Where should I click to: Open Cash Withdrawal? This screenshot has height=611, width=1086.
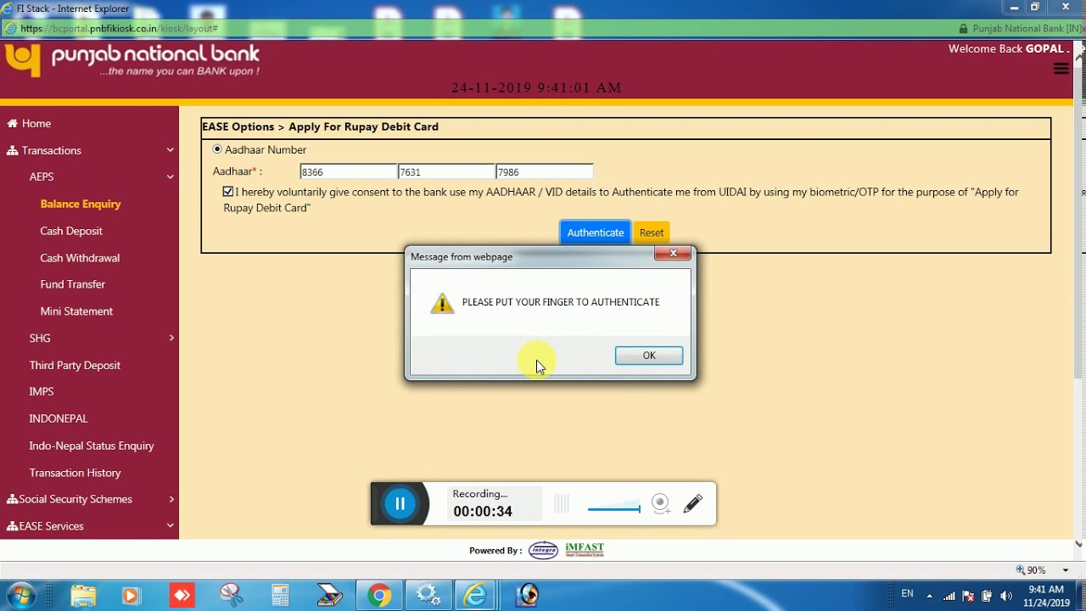[x=80, y=258]
